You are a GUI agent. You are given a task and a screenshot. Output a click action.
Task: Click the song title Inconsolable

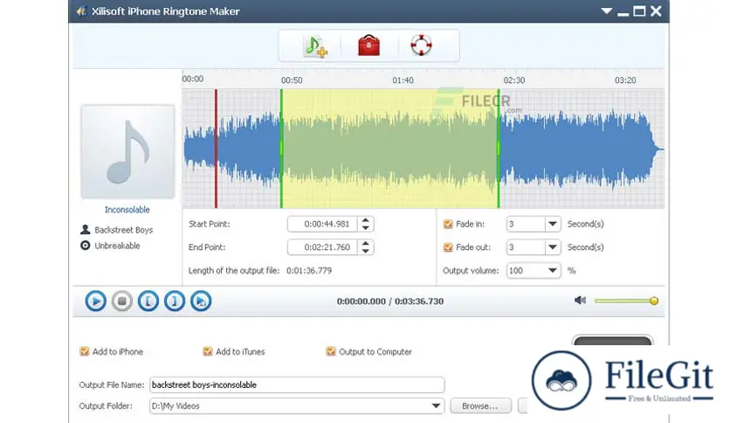[127, 210]
